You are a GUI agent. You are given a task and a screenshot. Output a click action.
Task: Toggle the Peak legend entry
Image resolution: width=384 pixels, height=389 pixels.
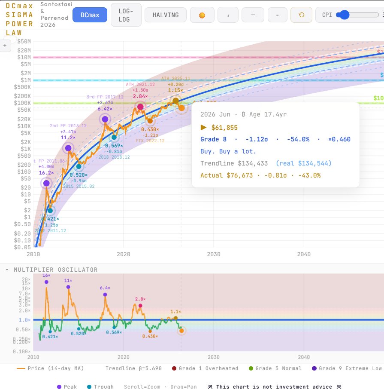tap(67, 386)
